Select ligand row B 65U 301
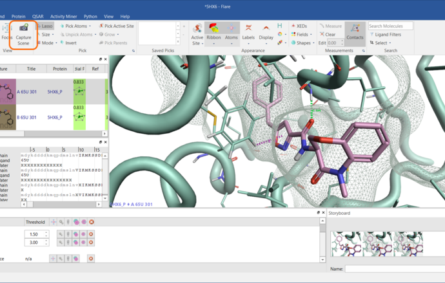The width and height of the screenshot is (445, 283). pyautogui.click(x=54, y=118)
